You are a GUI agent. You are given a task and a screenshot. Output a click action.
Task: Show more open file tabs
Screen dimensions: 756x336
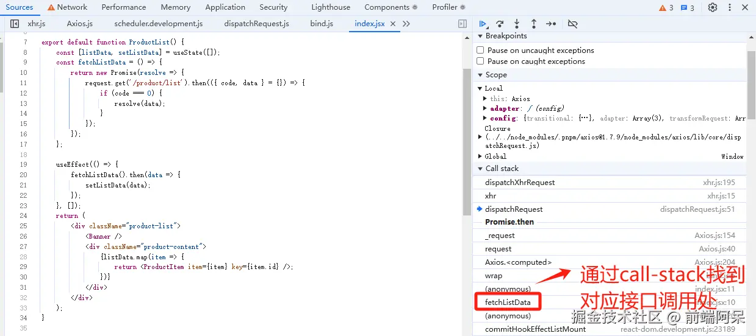[x=407, y=24]
